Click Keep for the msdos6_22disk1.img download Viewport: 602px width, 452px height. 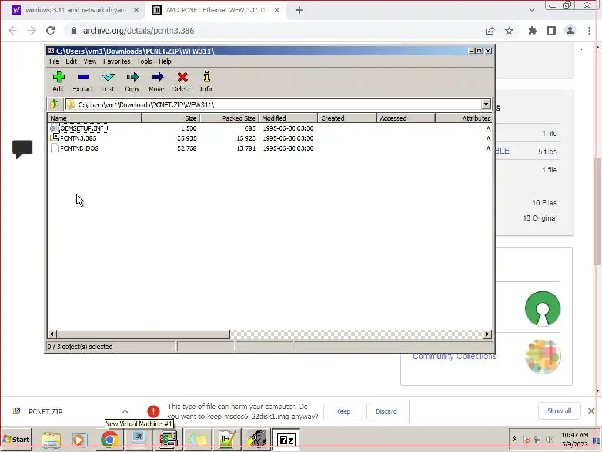(x=343, y=411)
